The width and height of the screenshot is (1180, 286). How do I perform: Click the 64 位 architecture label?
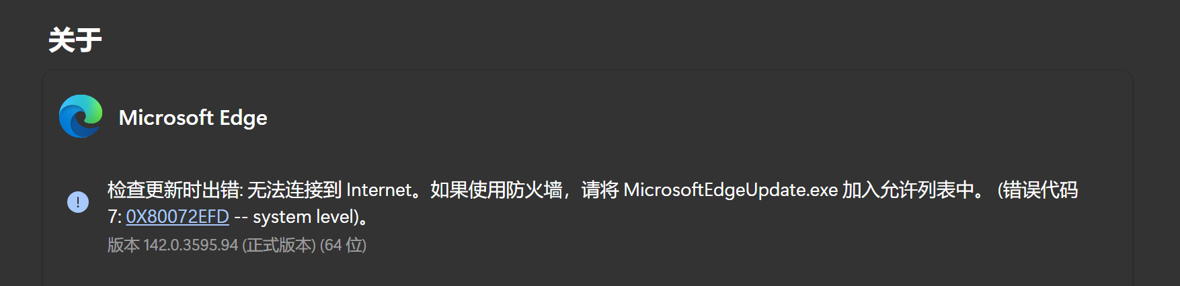pyautogui.click(x=343, y=245)
